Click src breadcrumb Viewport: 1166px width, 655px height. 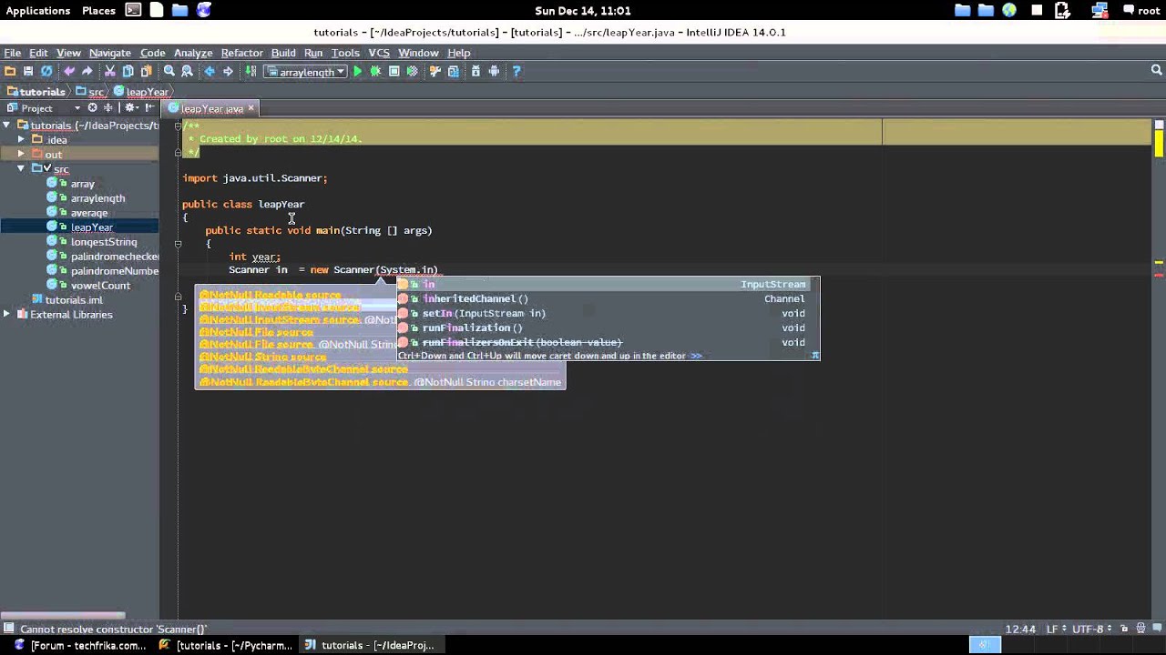89,92
